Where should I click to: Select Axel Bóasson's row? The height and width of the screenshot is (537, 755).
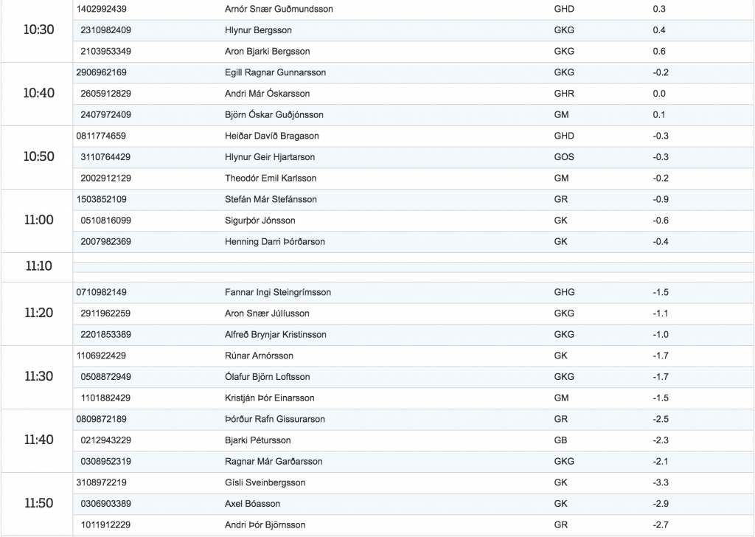(414, 504)
